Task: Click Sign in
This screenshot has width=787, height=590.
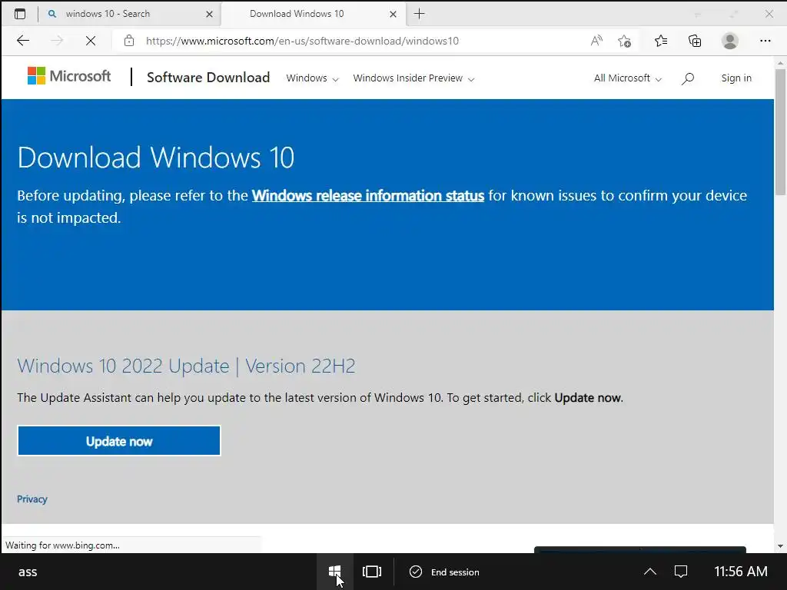Action: 736,78
